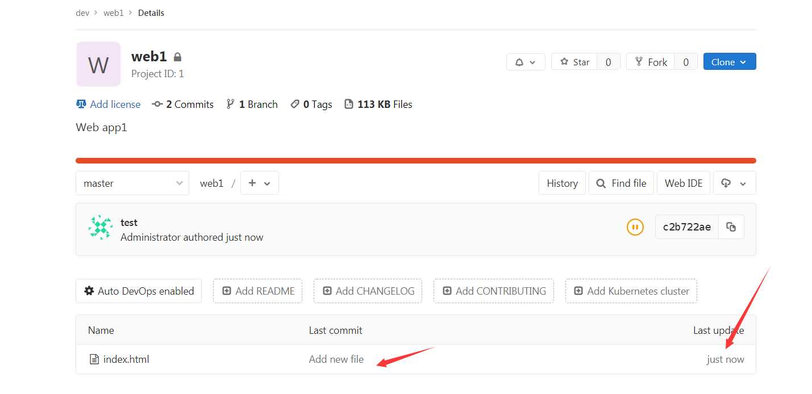Image resolution: width=812 pixels, height=394 pixels.
Task: Open the download source code dropdown
Action: [735, 183]
